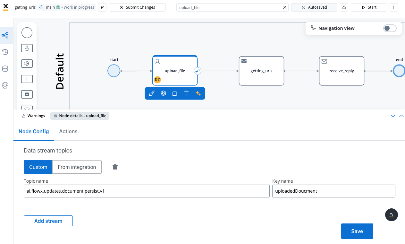405x244 pixels.
Task: Switch to the Actions tab
Action: [x=68, y=131]
